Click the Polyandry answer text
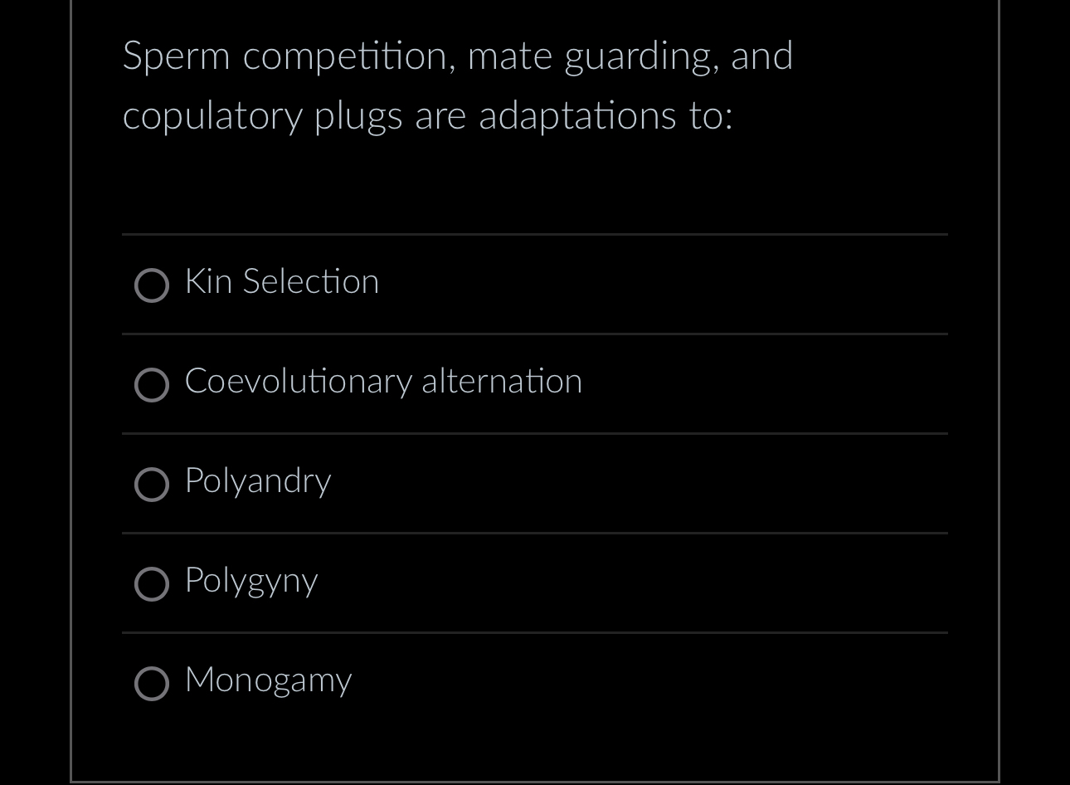1070x785 pixels. (257, 481)
